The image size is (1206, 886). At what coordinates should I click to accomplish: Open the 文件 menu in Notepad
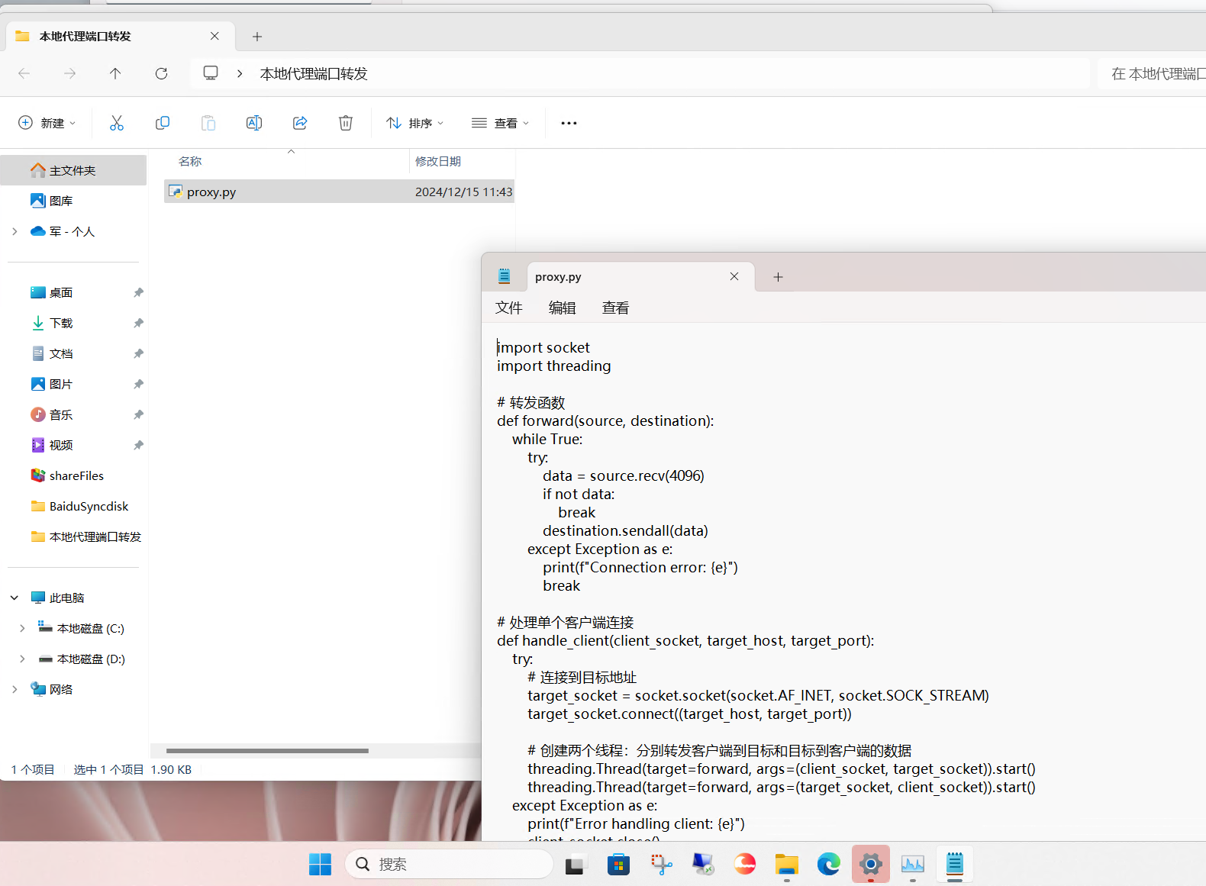[509, 308]
